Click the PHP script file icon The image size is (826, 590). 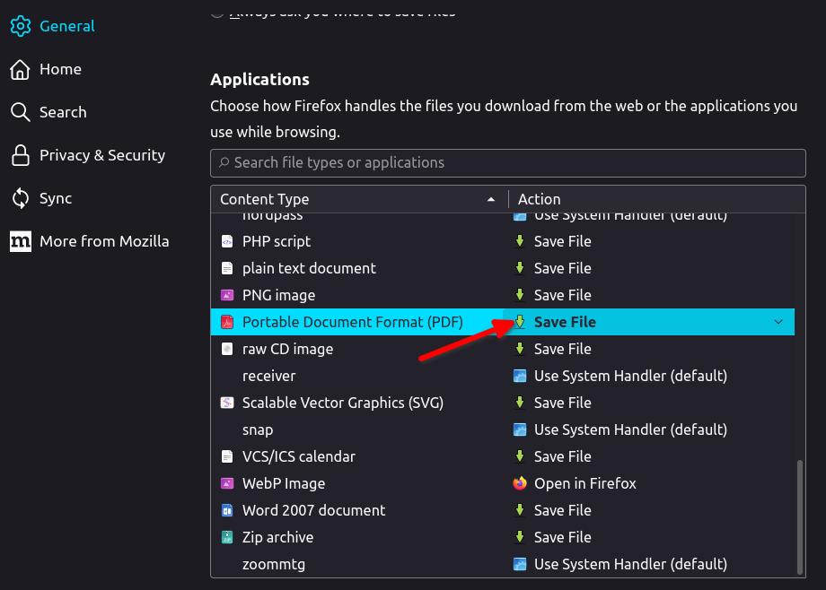click(227, 241)
